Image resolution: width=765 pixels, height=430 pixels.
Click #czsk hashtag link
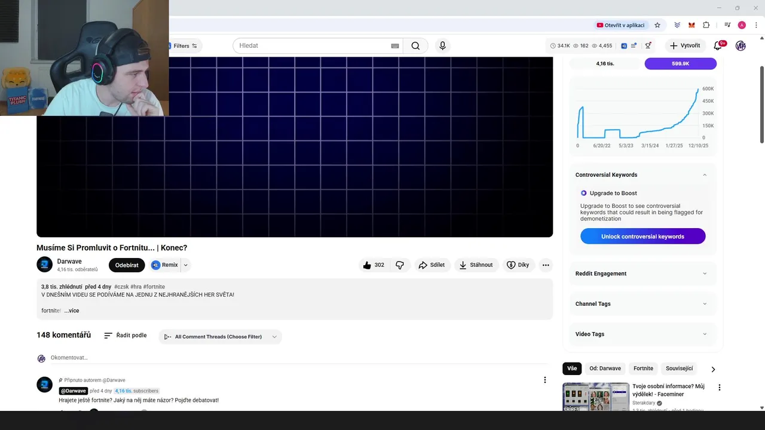[x=121, y=287]
